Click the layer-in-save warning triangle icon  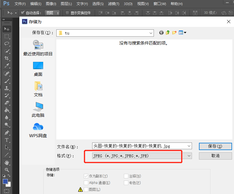pyautogui.click(x=80, y=190)
